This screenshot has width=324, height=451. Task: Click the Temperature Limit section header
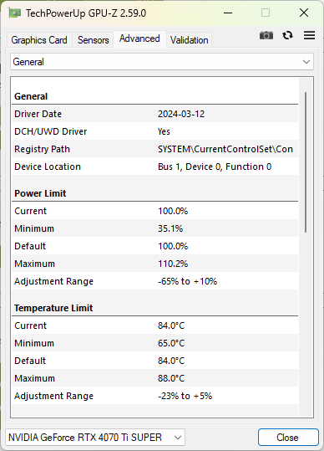tap(53, 308)
